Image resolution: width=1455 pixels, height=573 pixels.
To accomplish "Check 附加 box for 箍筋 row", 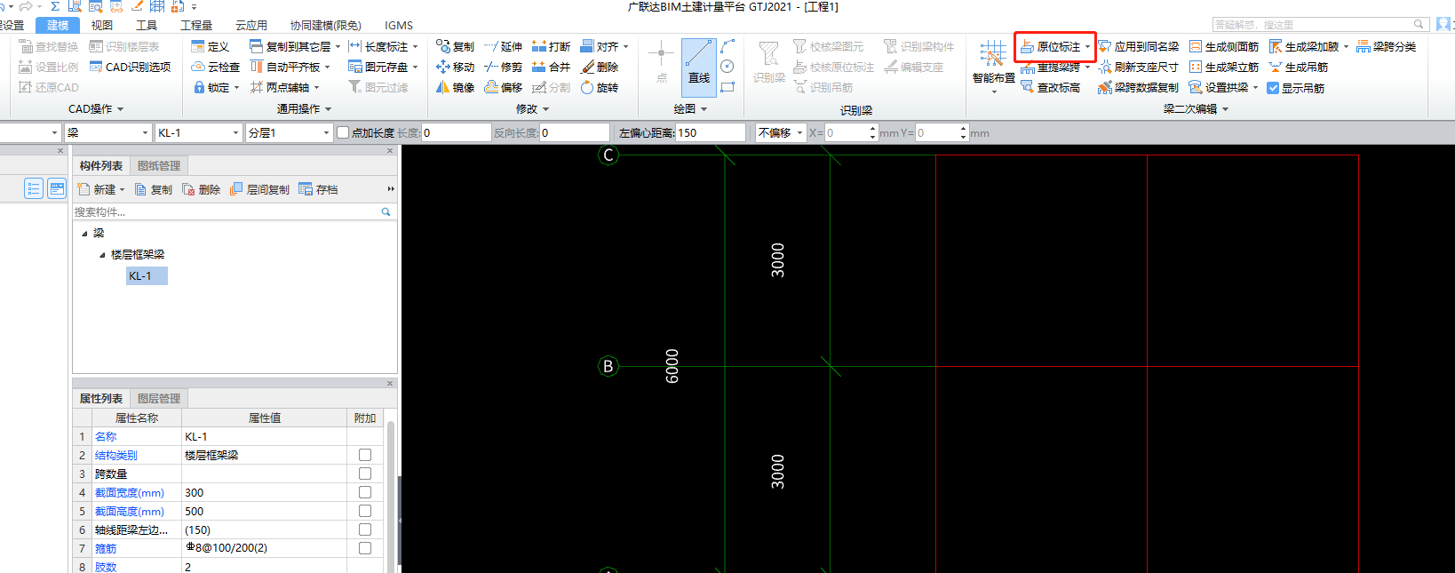I will 365,548.
